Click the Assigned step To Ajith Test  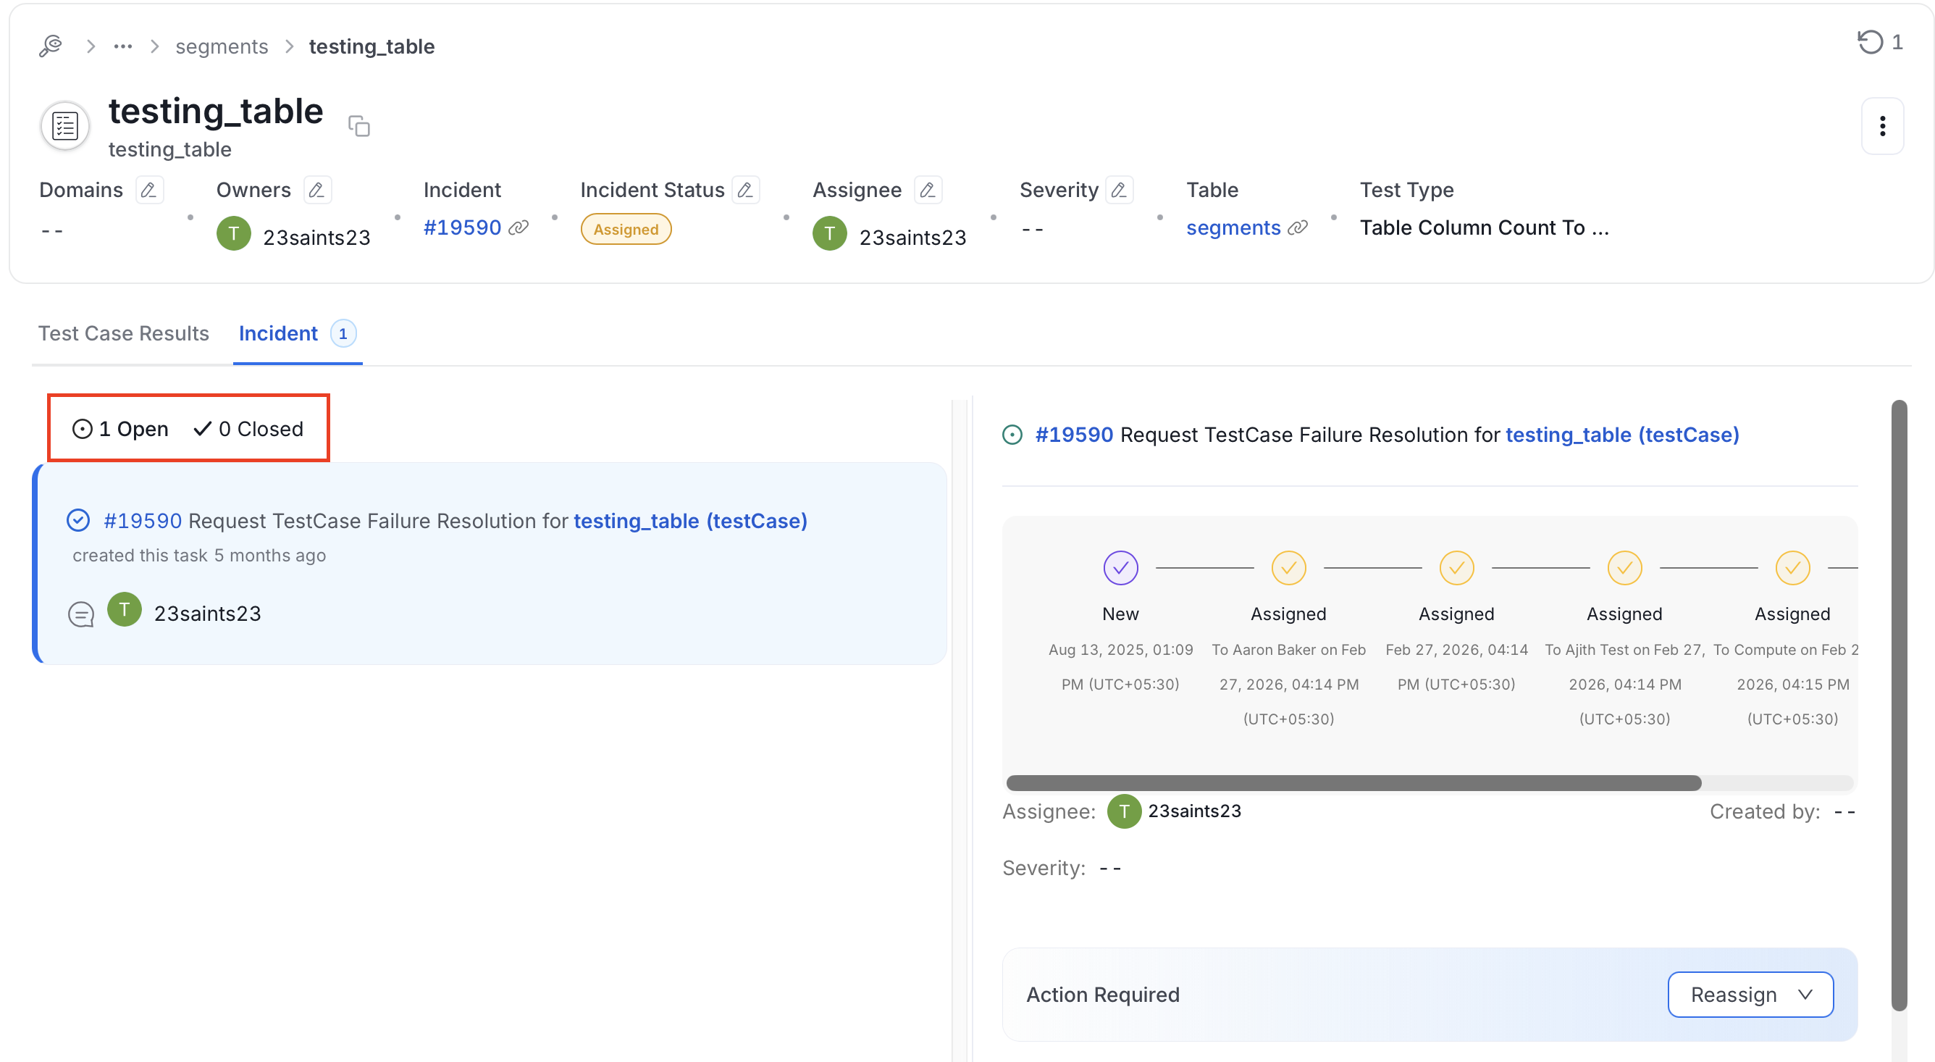pos(1625,568)
